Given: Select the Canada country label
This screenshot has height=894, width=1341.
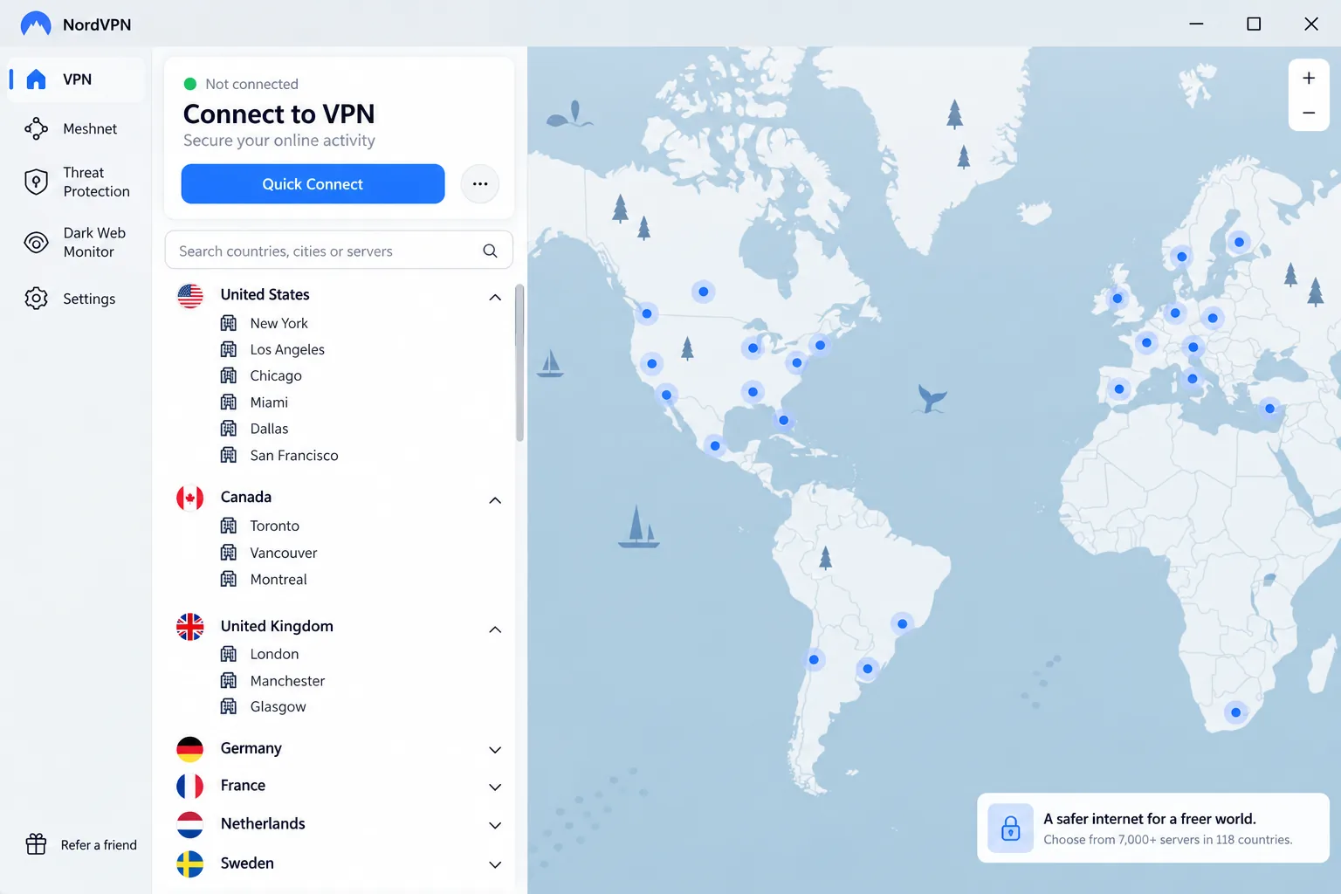Looking at the screenshot, I should [x=245, y=497].
